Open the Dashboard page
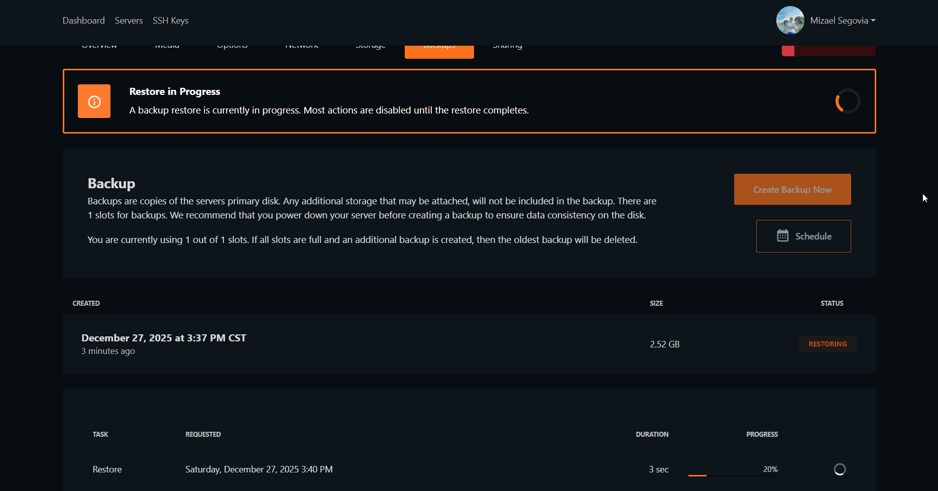Viewport: 938px width, 491px height. tap(83, 21)
